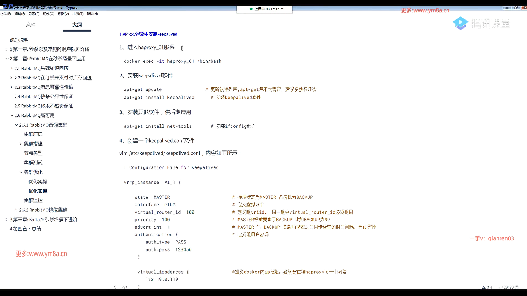The width and height of the screenshot is (527, 296).
Task: Click the ZH language indicator
Action: coord(490,288)
